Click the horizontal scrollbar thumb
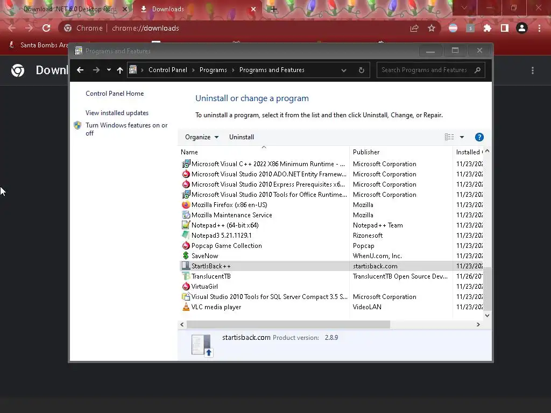Viewport: 551px width, 413px height. 288,324
